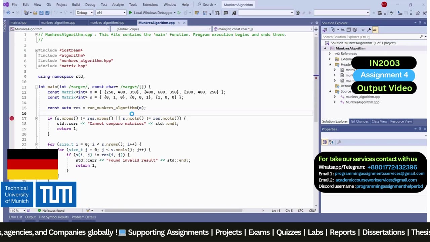430x242 pixels.
Task: Expand munkres_algorithm.cpp in Solution Explorer
Action: [x=335, y=97]
